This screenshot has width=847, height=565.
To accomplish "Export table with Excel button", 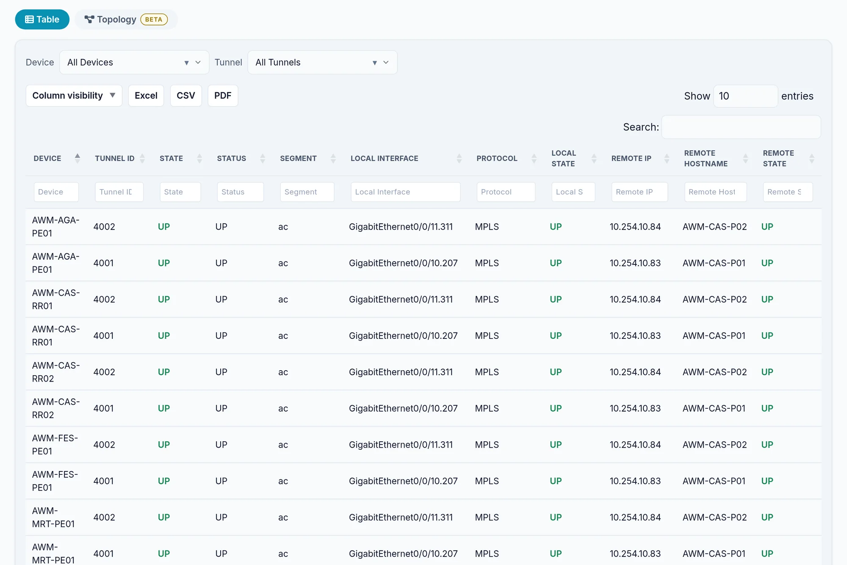I will 146,96.
